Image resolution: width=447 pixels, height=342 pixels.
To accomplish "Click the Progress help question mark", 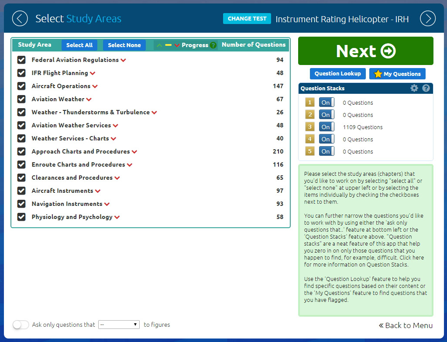I will 213,45.
